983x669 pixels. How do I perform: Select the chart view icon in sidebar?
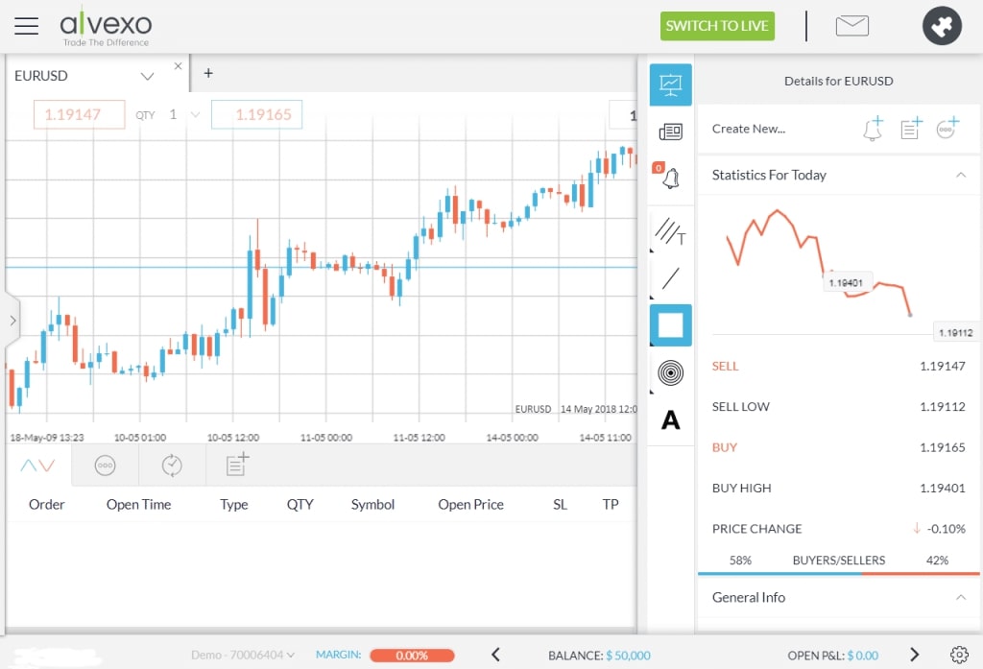pyautogui.click(x=670, y=84)
